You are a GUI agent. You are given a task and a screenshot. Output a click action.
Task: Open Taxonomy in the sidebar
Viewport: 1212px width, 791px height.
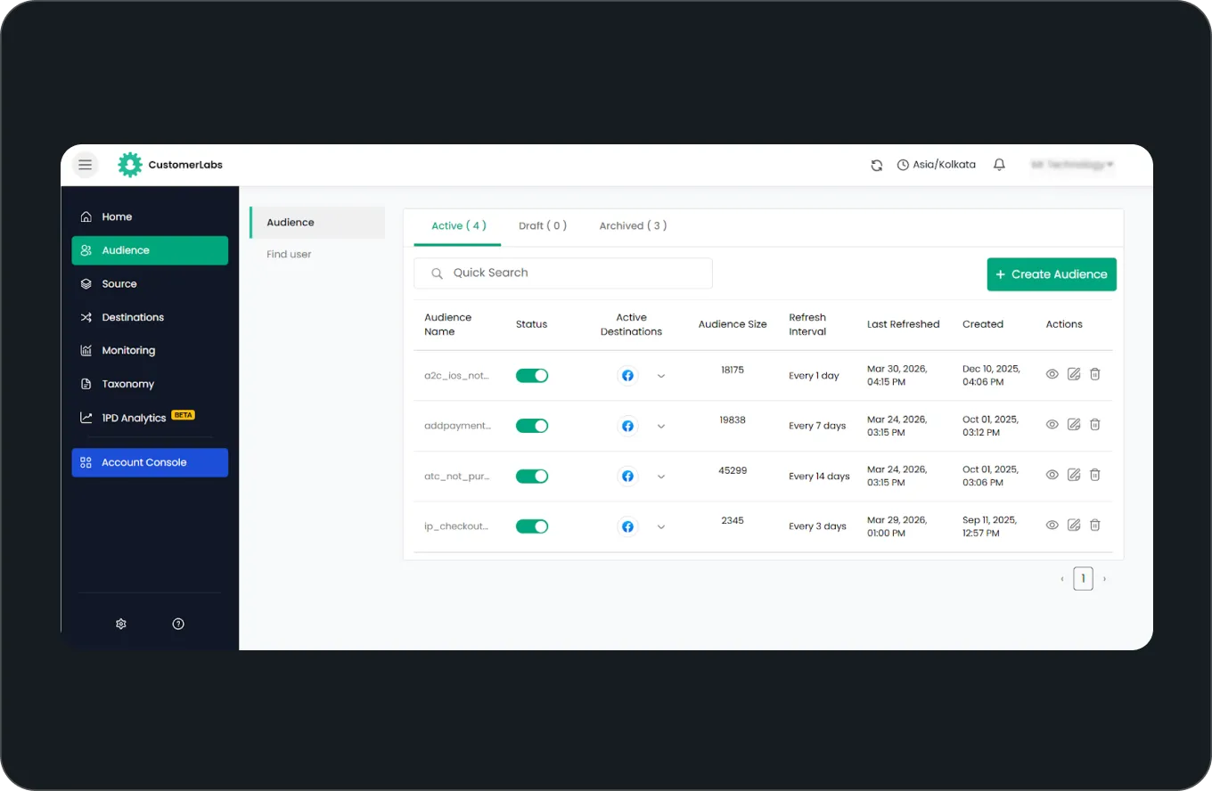pos(150,384)
